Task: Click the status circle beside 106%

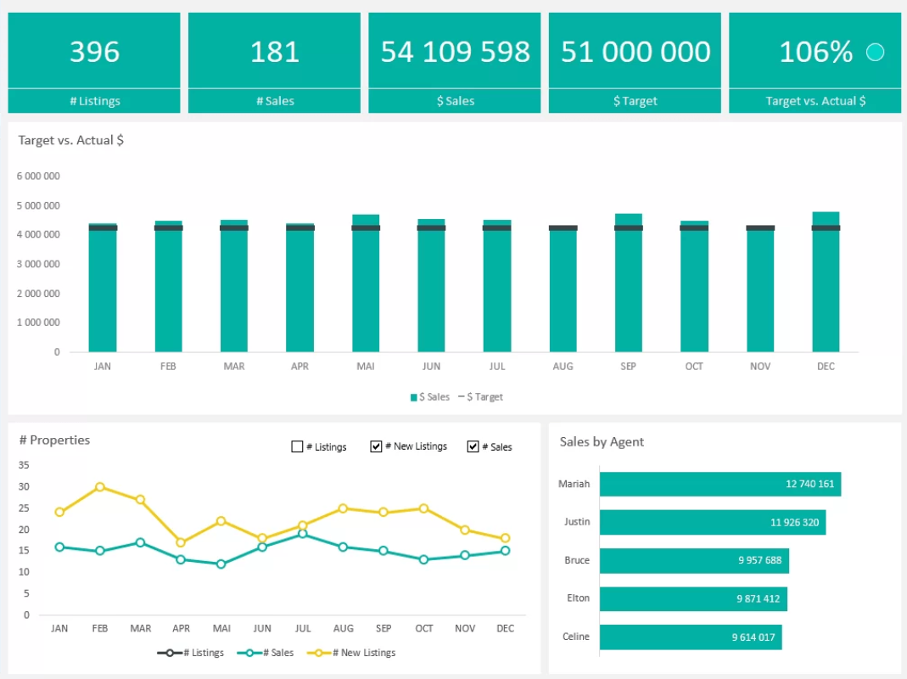Action: [x=875, y=53]
